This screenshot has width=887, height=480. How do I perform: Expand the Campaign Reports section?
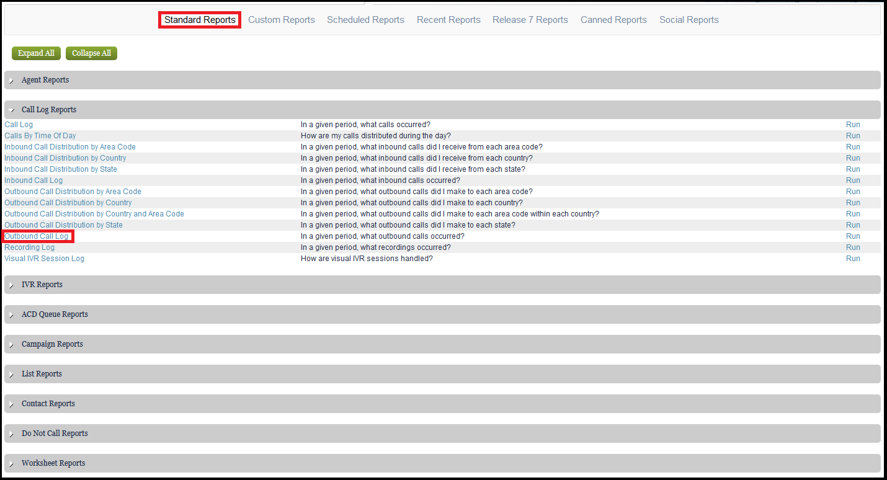point(442,344)
